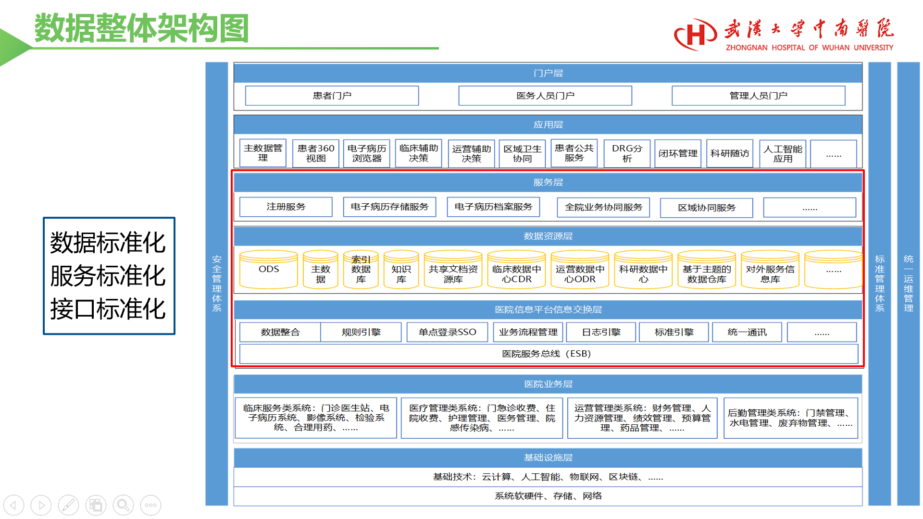Screen dimensions: 923x519
Task: Open the pen and laser pointer tools
Action: click(69, 505)
